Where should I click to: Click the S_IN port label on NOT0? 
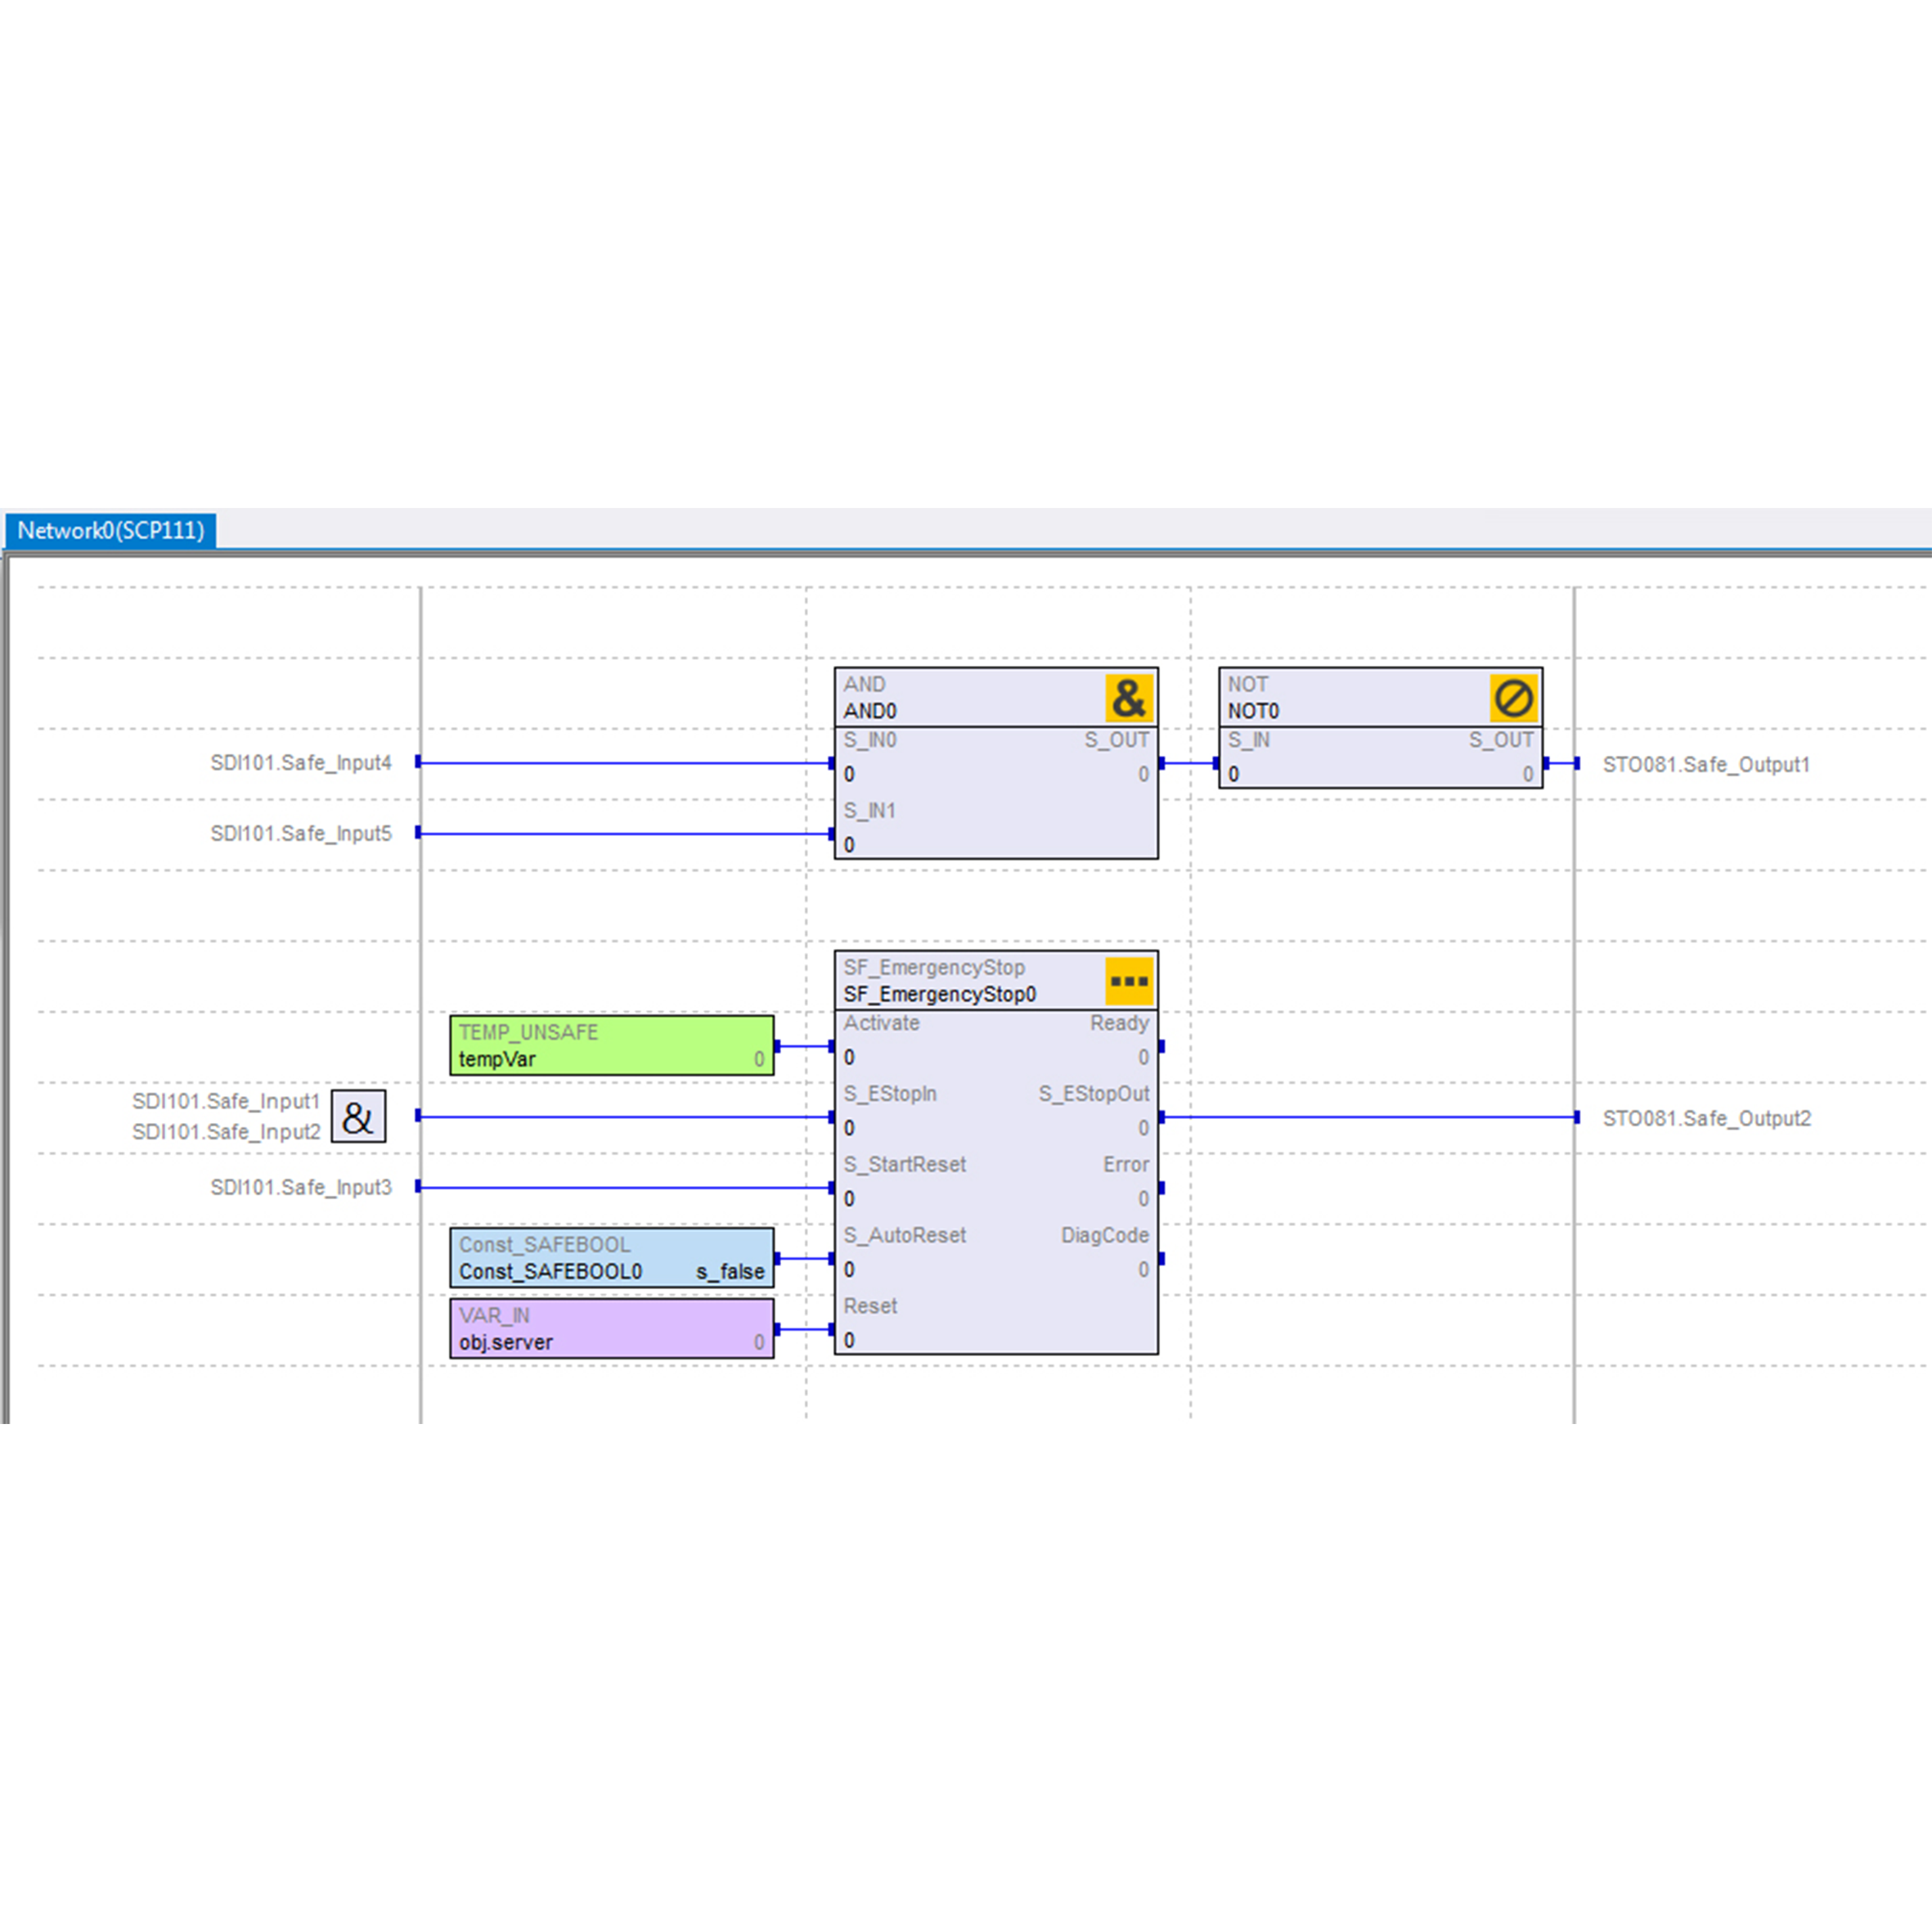[x=1249, y=740]
